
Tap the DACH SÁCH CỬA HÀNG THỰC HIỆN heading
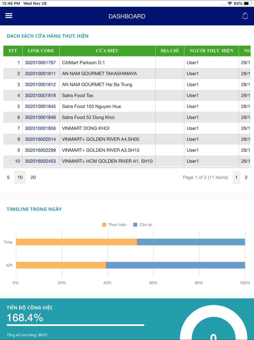(47, 36)
